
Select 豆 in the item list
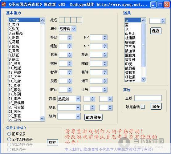point(133,20)
